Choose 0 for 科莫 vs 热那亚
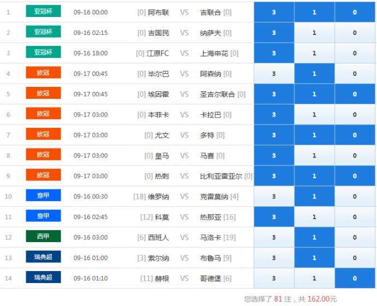This screenshot has width=377, height=306. 355,217
